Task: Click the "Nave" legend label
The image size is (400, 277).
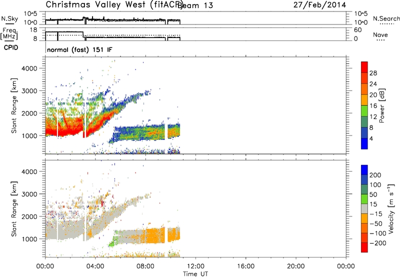Action: click(x=380, y=34)
